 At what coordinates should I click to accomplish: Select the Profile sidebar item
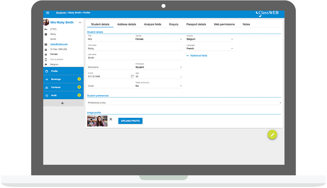point(63,71)
